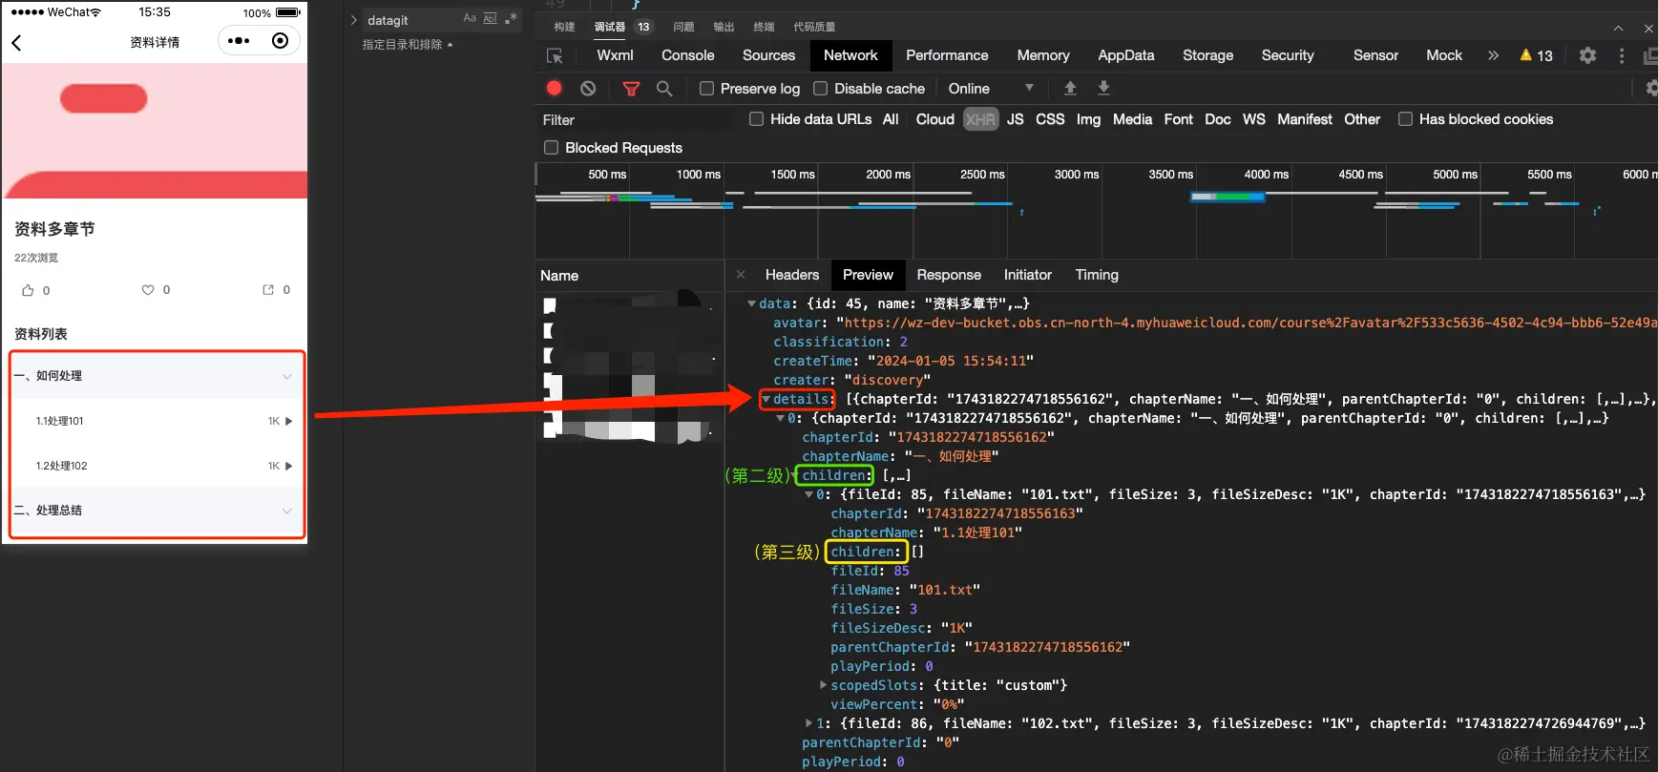Open the Response tab
This screenshot has height=772, width=1658.
948,275
